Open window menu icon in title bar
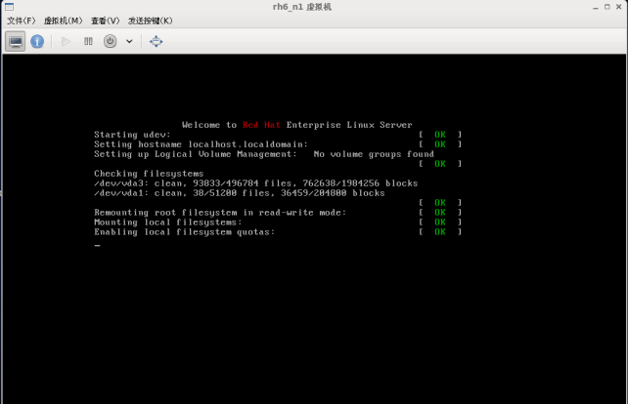628x404 pixels. (x=9, y=7)
